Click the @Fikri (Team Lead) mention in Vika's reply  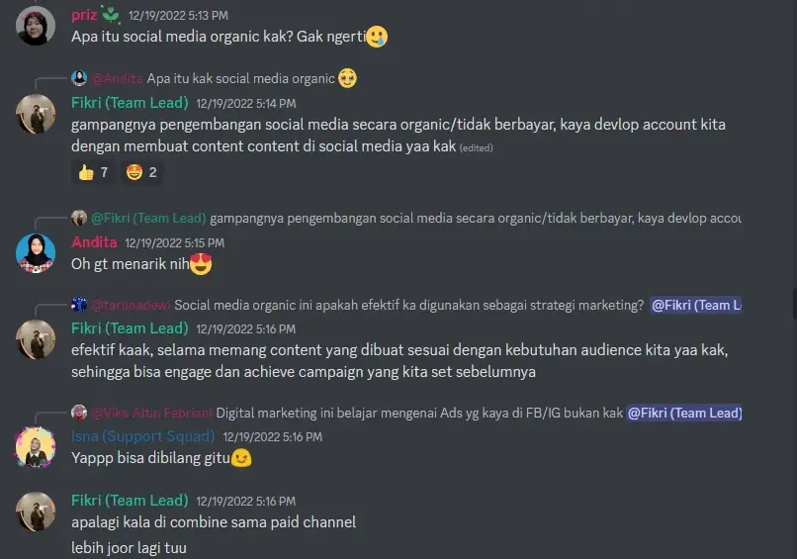(x=684, y=413)
